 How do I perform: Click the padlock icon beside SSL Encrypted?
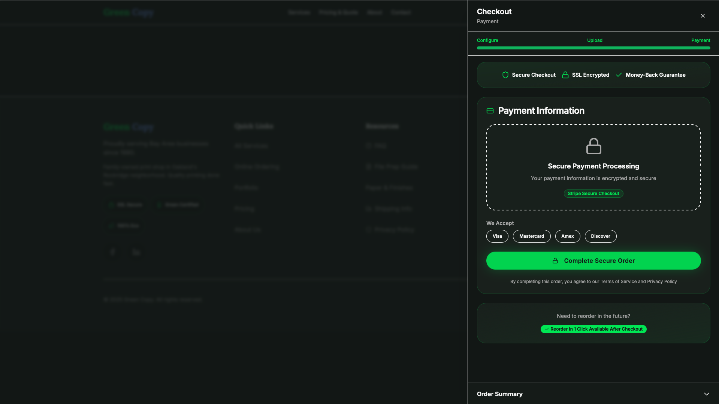pos(565,75)
